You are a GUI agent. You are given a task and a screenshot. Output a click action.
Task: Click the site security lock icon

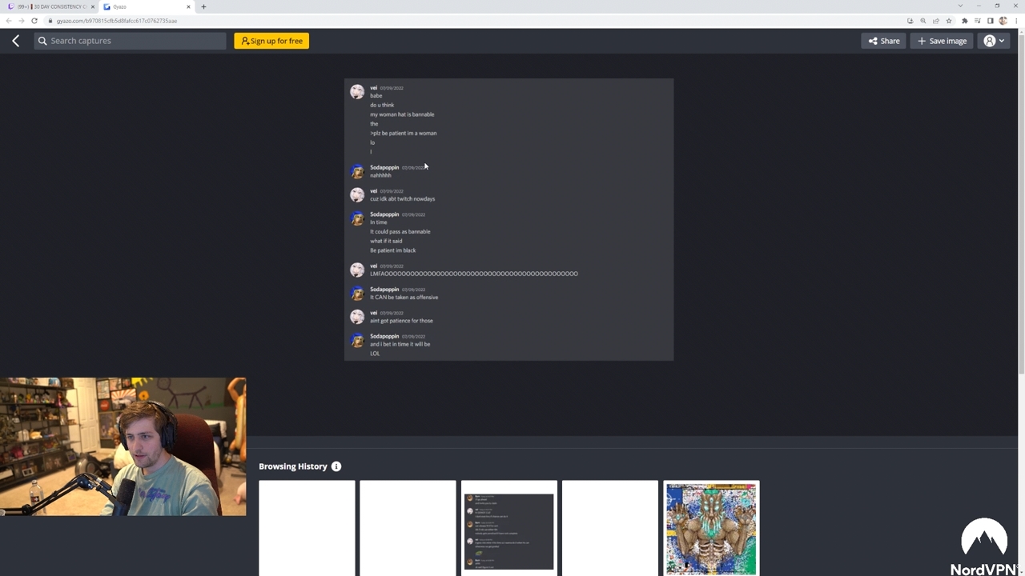click(x=50, y=21)
